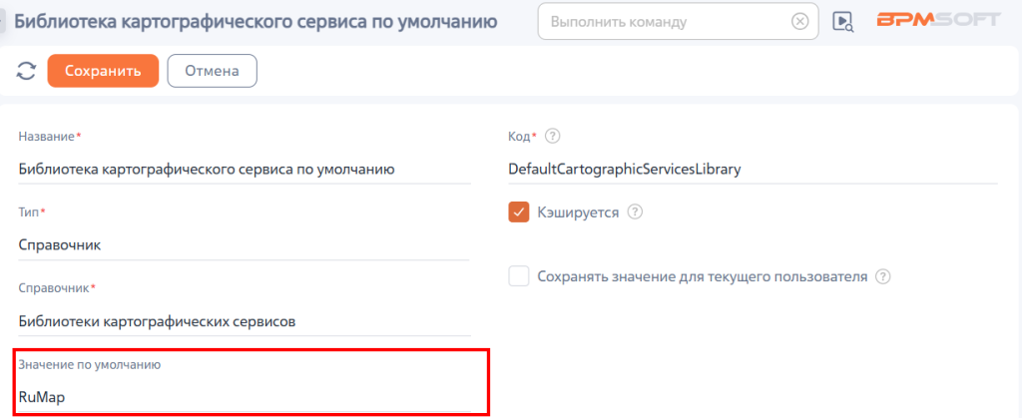The width and height of the screenshot is (1022, 418).
Task: Click the Значение по умолчанию label
Action: (89, 364)
